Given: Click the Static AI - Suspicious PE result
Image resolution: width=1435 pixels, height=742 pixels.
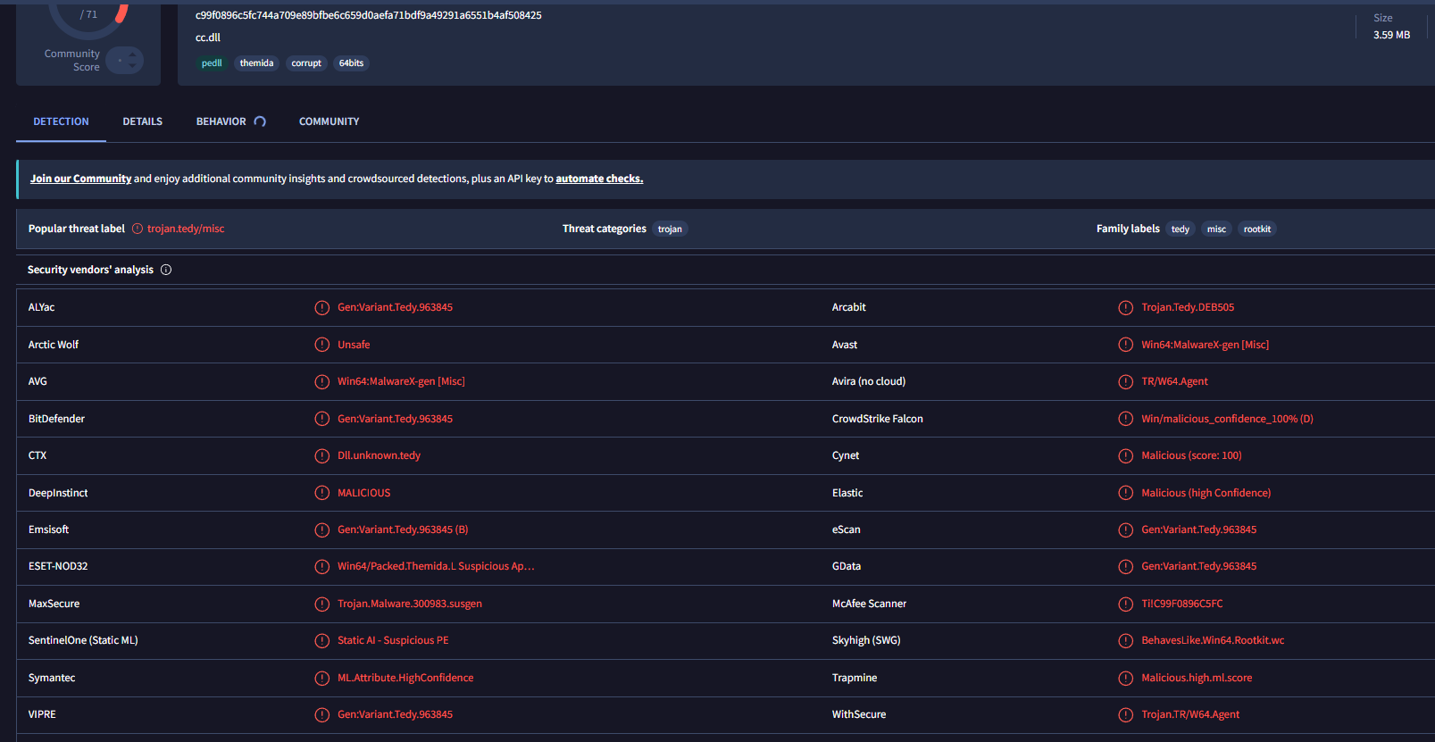Looking at the screenshot, I should coord(393,640).
